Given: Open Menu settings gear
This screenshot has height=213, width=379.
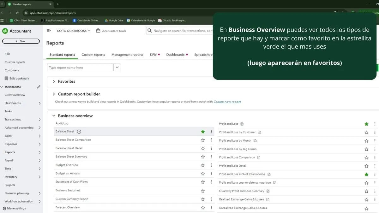Looking at the screenshot, I should coord(14,208).
